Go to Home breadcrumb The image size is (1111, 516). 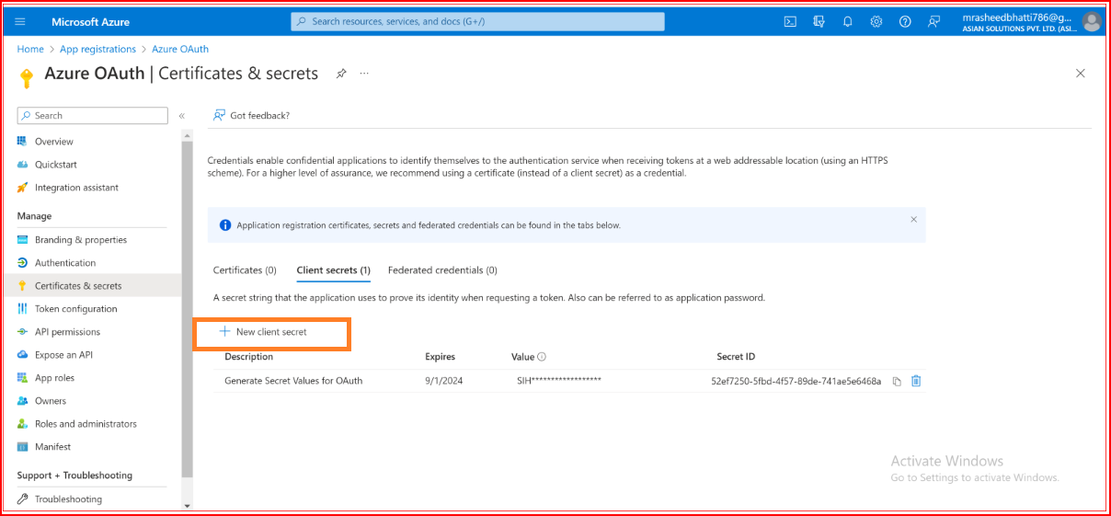[30, 50]
